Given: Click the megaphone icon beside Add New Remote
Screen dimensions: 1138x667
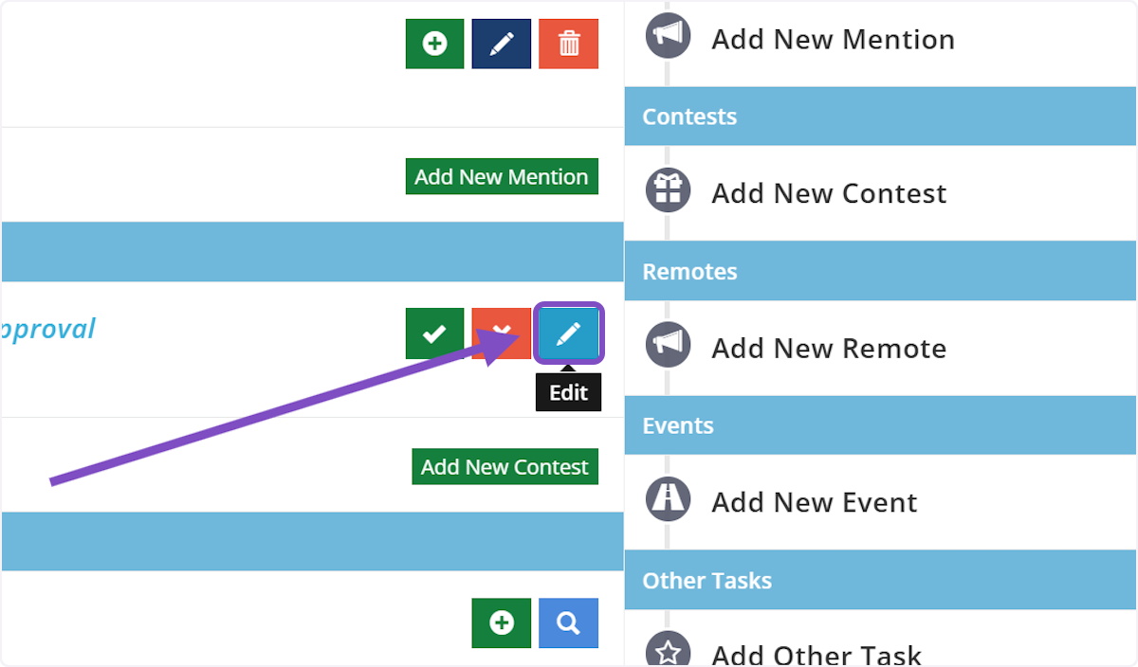Looking at the screenshot, I should (669, 346).
